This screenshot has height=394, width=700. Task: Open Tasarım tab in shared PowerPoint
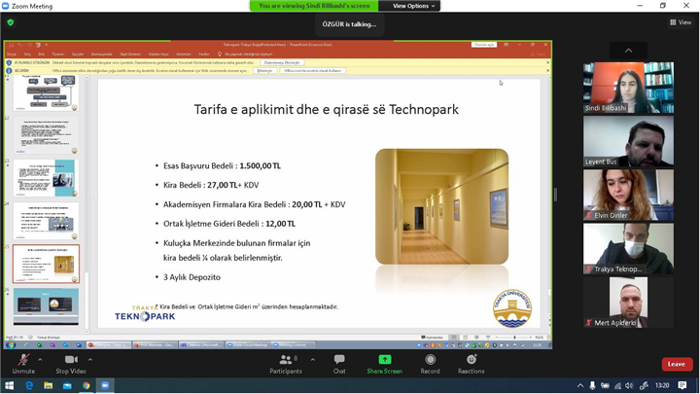pos(58,54)
